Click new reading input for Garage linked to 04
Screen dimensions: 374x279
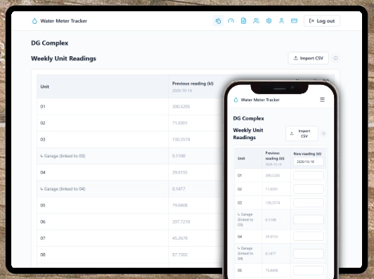[309, 254]
